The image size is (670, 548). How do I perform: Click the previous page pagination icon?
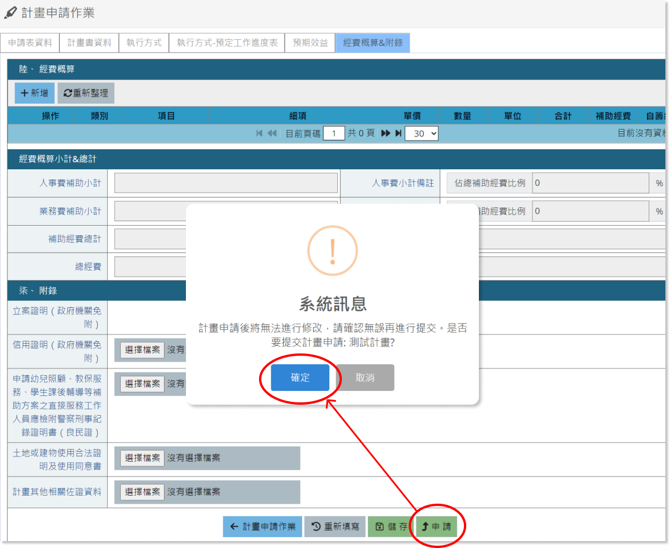click(272, 133)
